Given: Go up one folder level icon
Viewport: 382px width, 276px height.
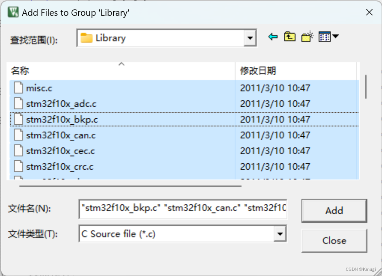Looking at the screenshot, I should click(x=290, y=37).
